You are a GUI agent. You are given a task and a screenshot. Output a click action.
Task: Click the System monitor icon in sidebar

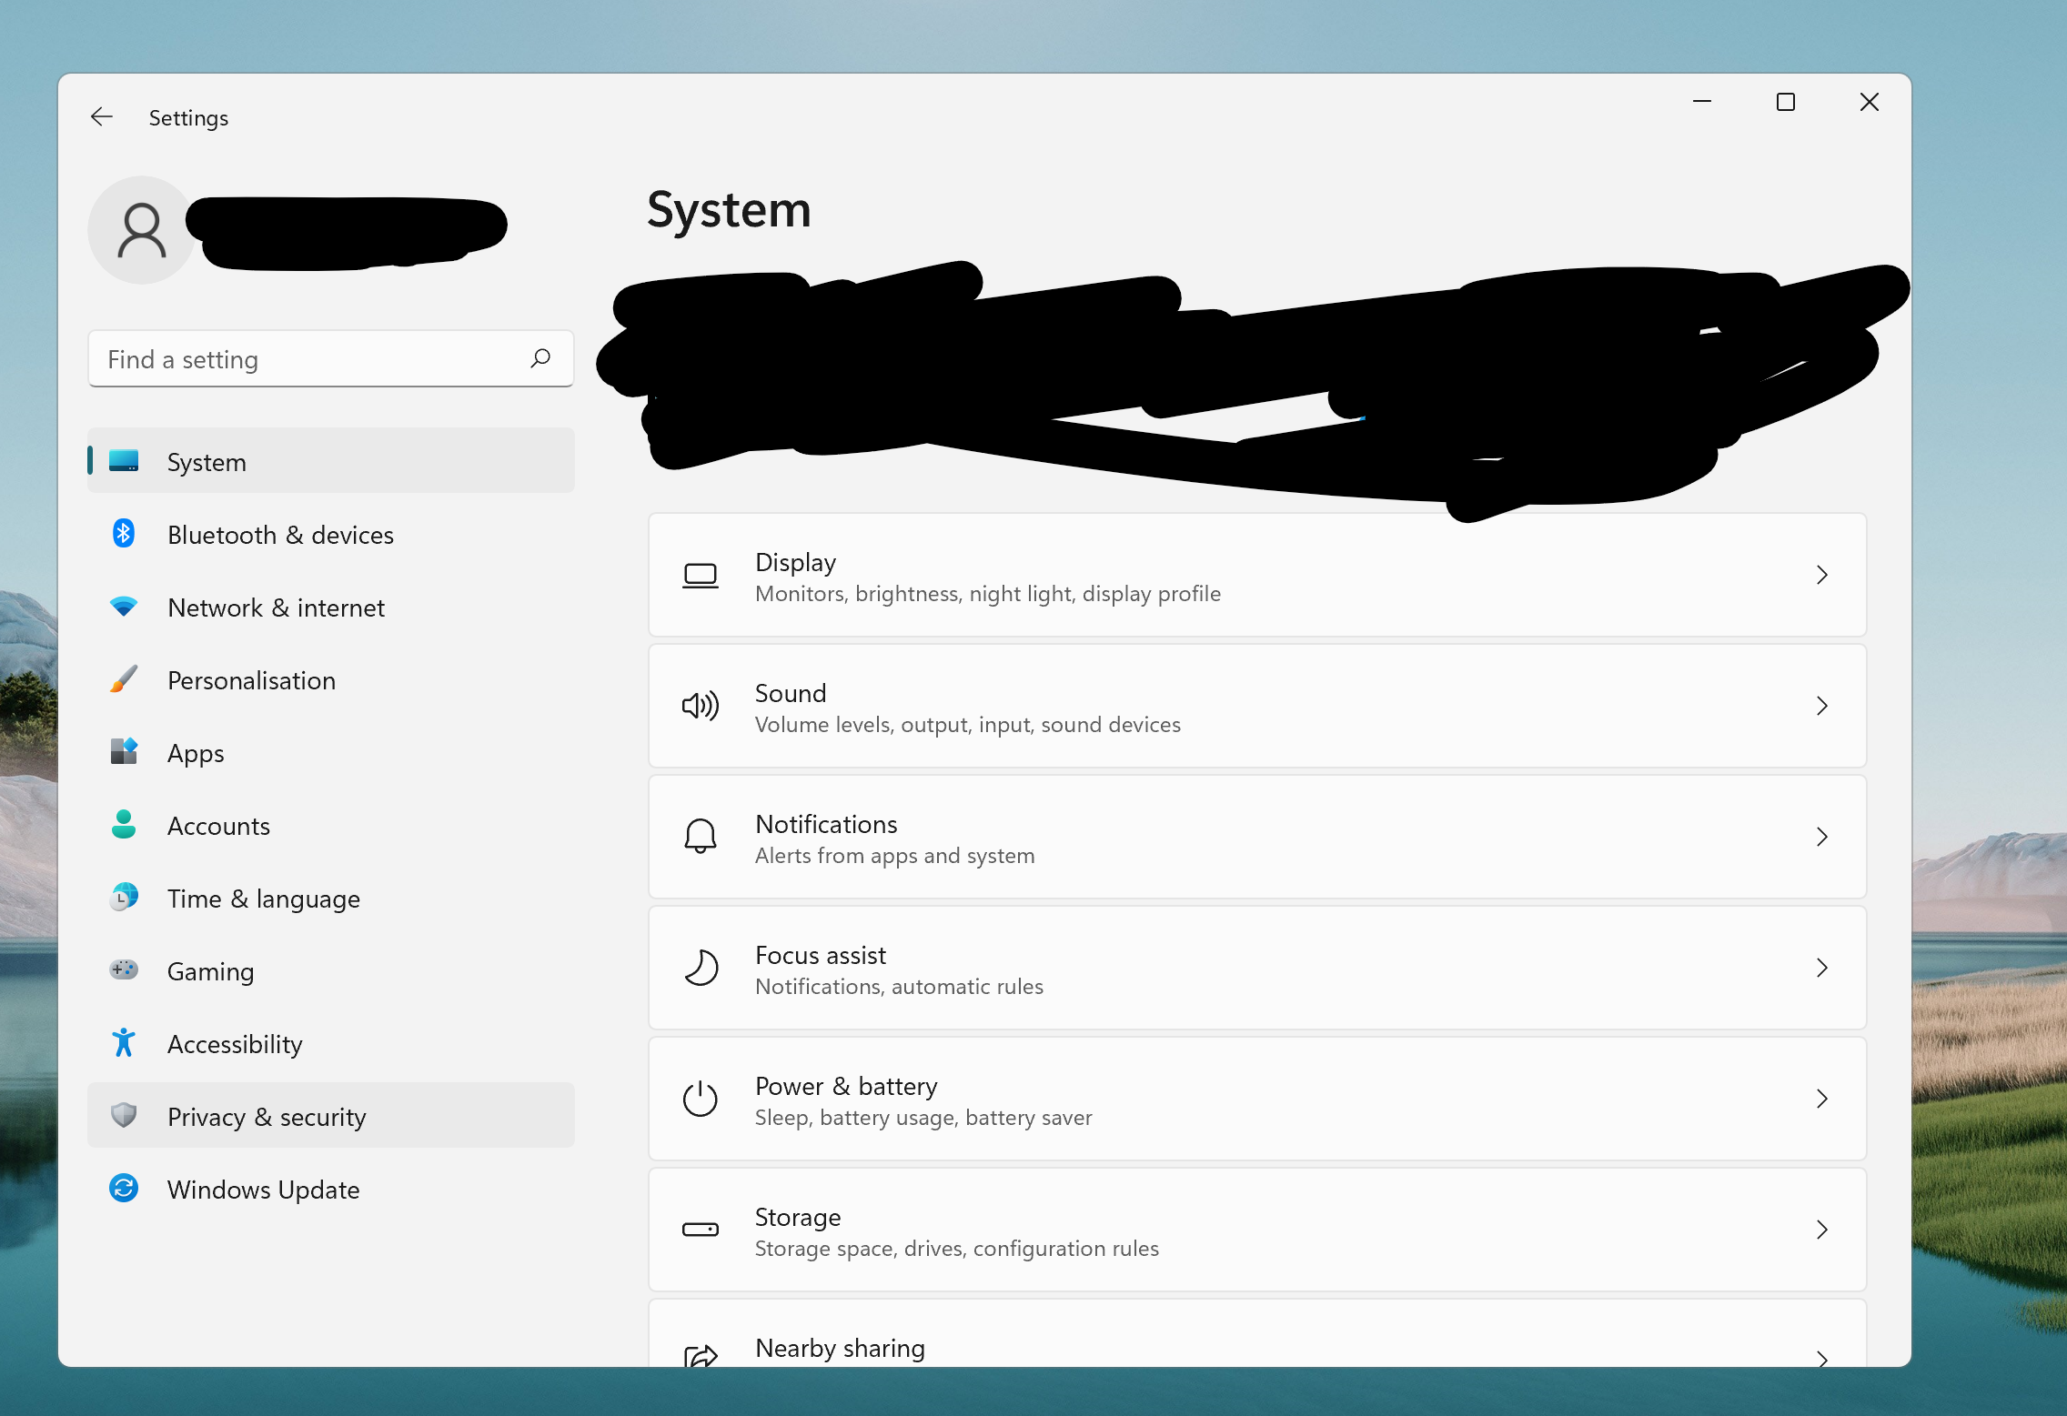click(124, 461)
